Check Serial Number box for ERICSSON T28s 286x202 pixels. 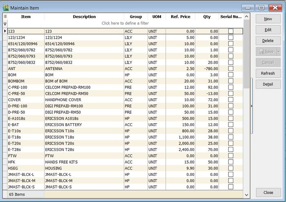click(x=231, y=149)
